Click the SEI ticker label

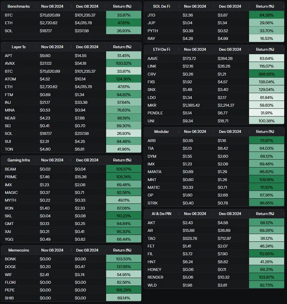[x=8, y=126]
